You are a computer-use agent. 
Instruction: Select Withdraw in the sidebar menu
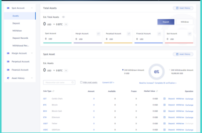pyautogui.click(x=17, y=31)
